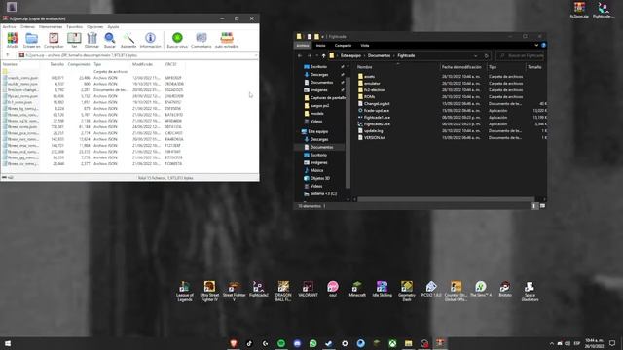This screenshot has width=623, height=350.
Task: Select Fightcade2.exe in Explorer
Action: [377, 124]
